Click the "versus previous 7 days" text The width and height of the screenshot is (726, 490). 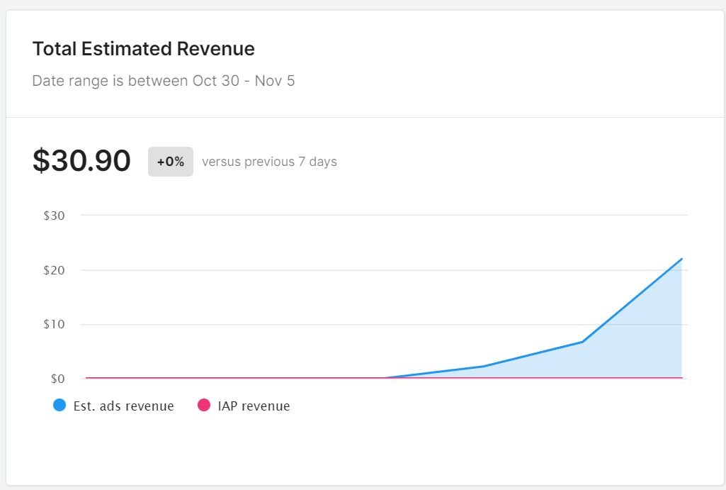(x=269, y=162)
